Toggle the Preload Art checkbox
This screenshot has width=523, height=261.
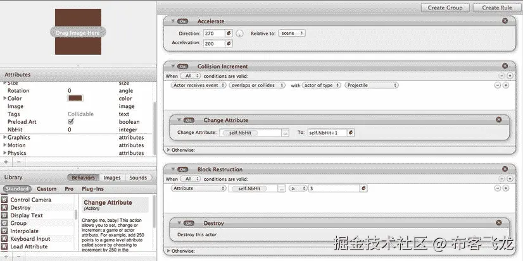point(70,121)
